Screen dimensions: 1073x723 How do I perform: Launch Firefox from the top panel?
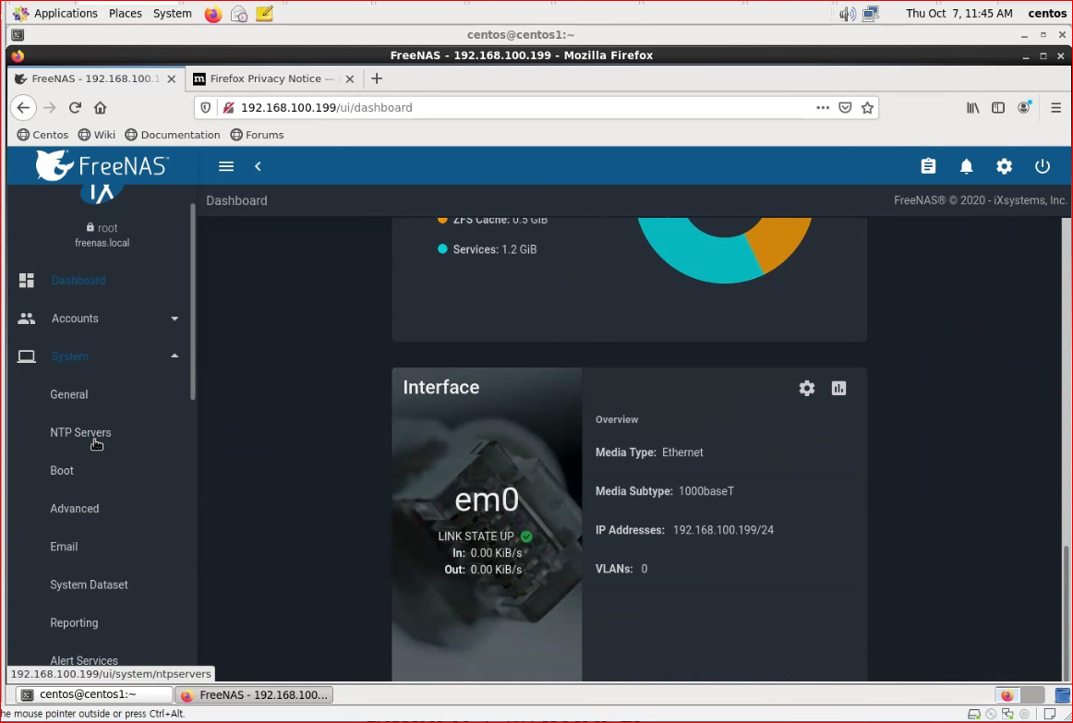pos(213,14)
